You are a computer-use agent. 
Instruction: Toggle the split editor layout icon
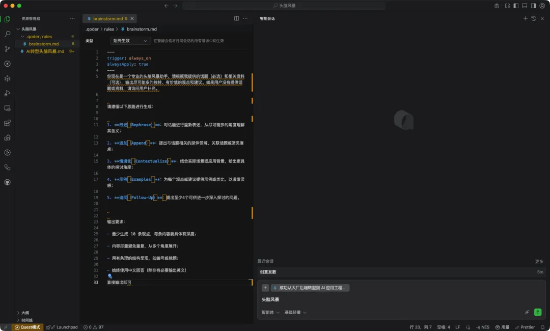[x=237, y=18]
